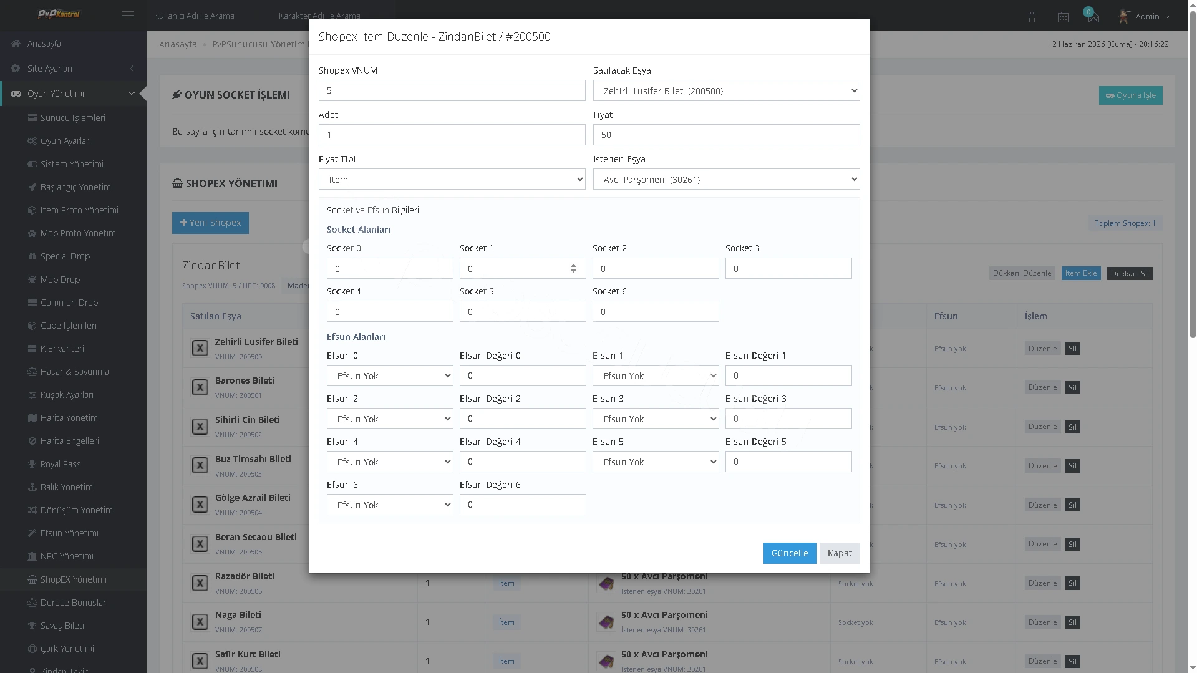Image resolution: width=1197 pixels, height=673 pixels.
Task: Click X icon of Barones Bileti row
Action: [x=200, y=387]
